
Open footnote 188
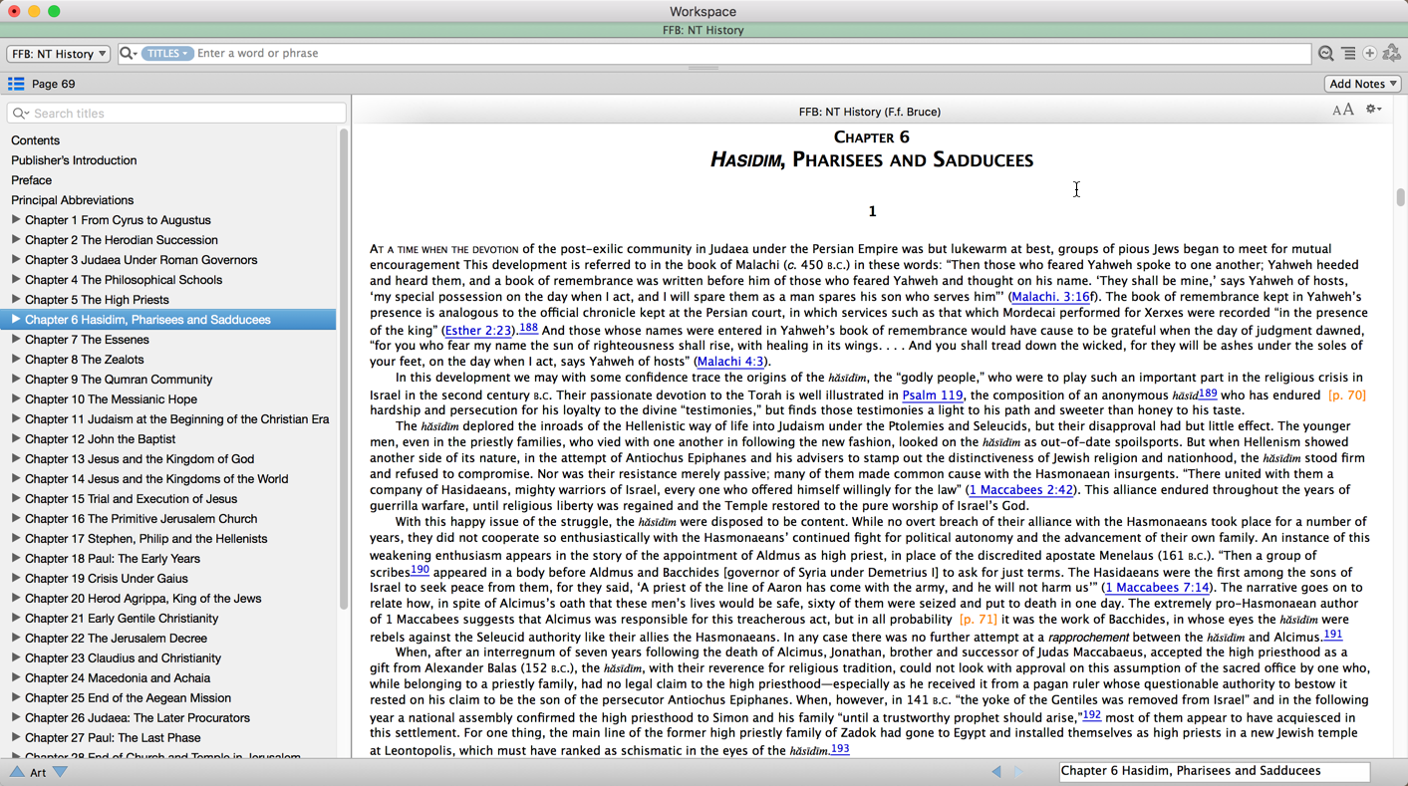click(x=528, y=328)
